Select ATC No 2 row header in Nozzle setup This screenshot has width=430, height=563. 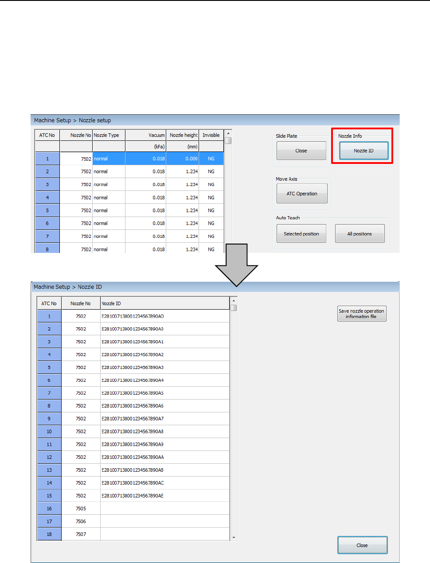[x=47, y=171]
